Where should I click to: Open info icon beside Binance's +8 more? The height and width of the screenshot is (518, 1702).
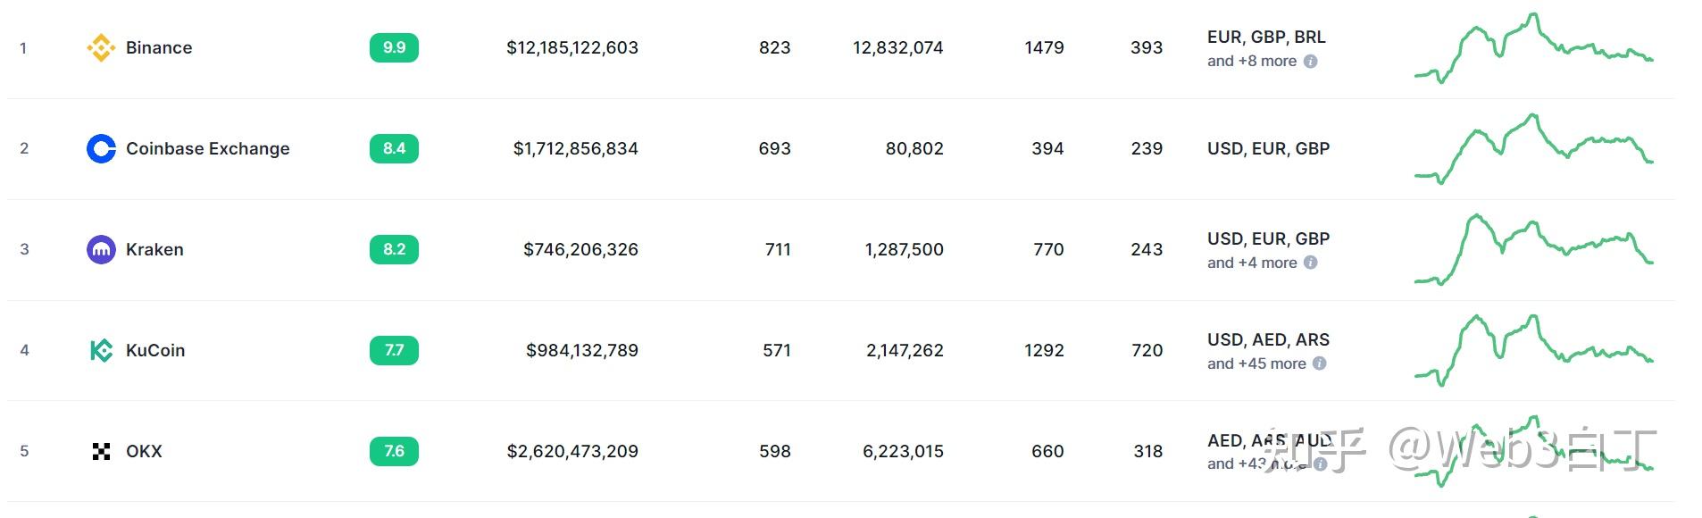(x=1310, y=62)
